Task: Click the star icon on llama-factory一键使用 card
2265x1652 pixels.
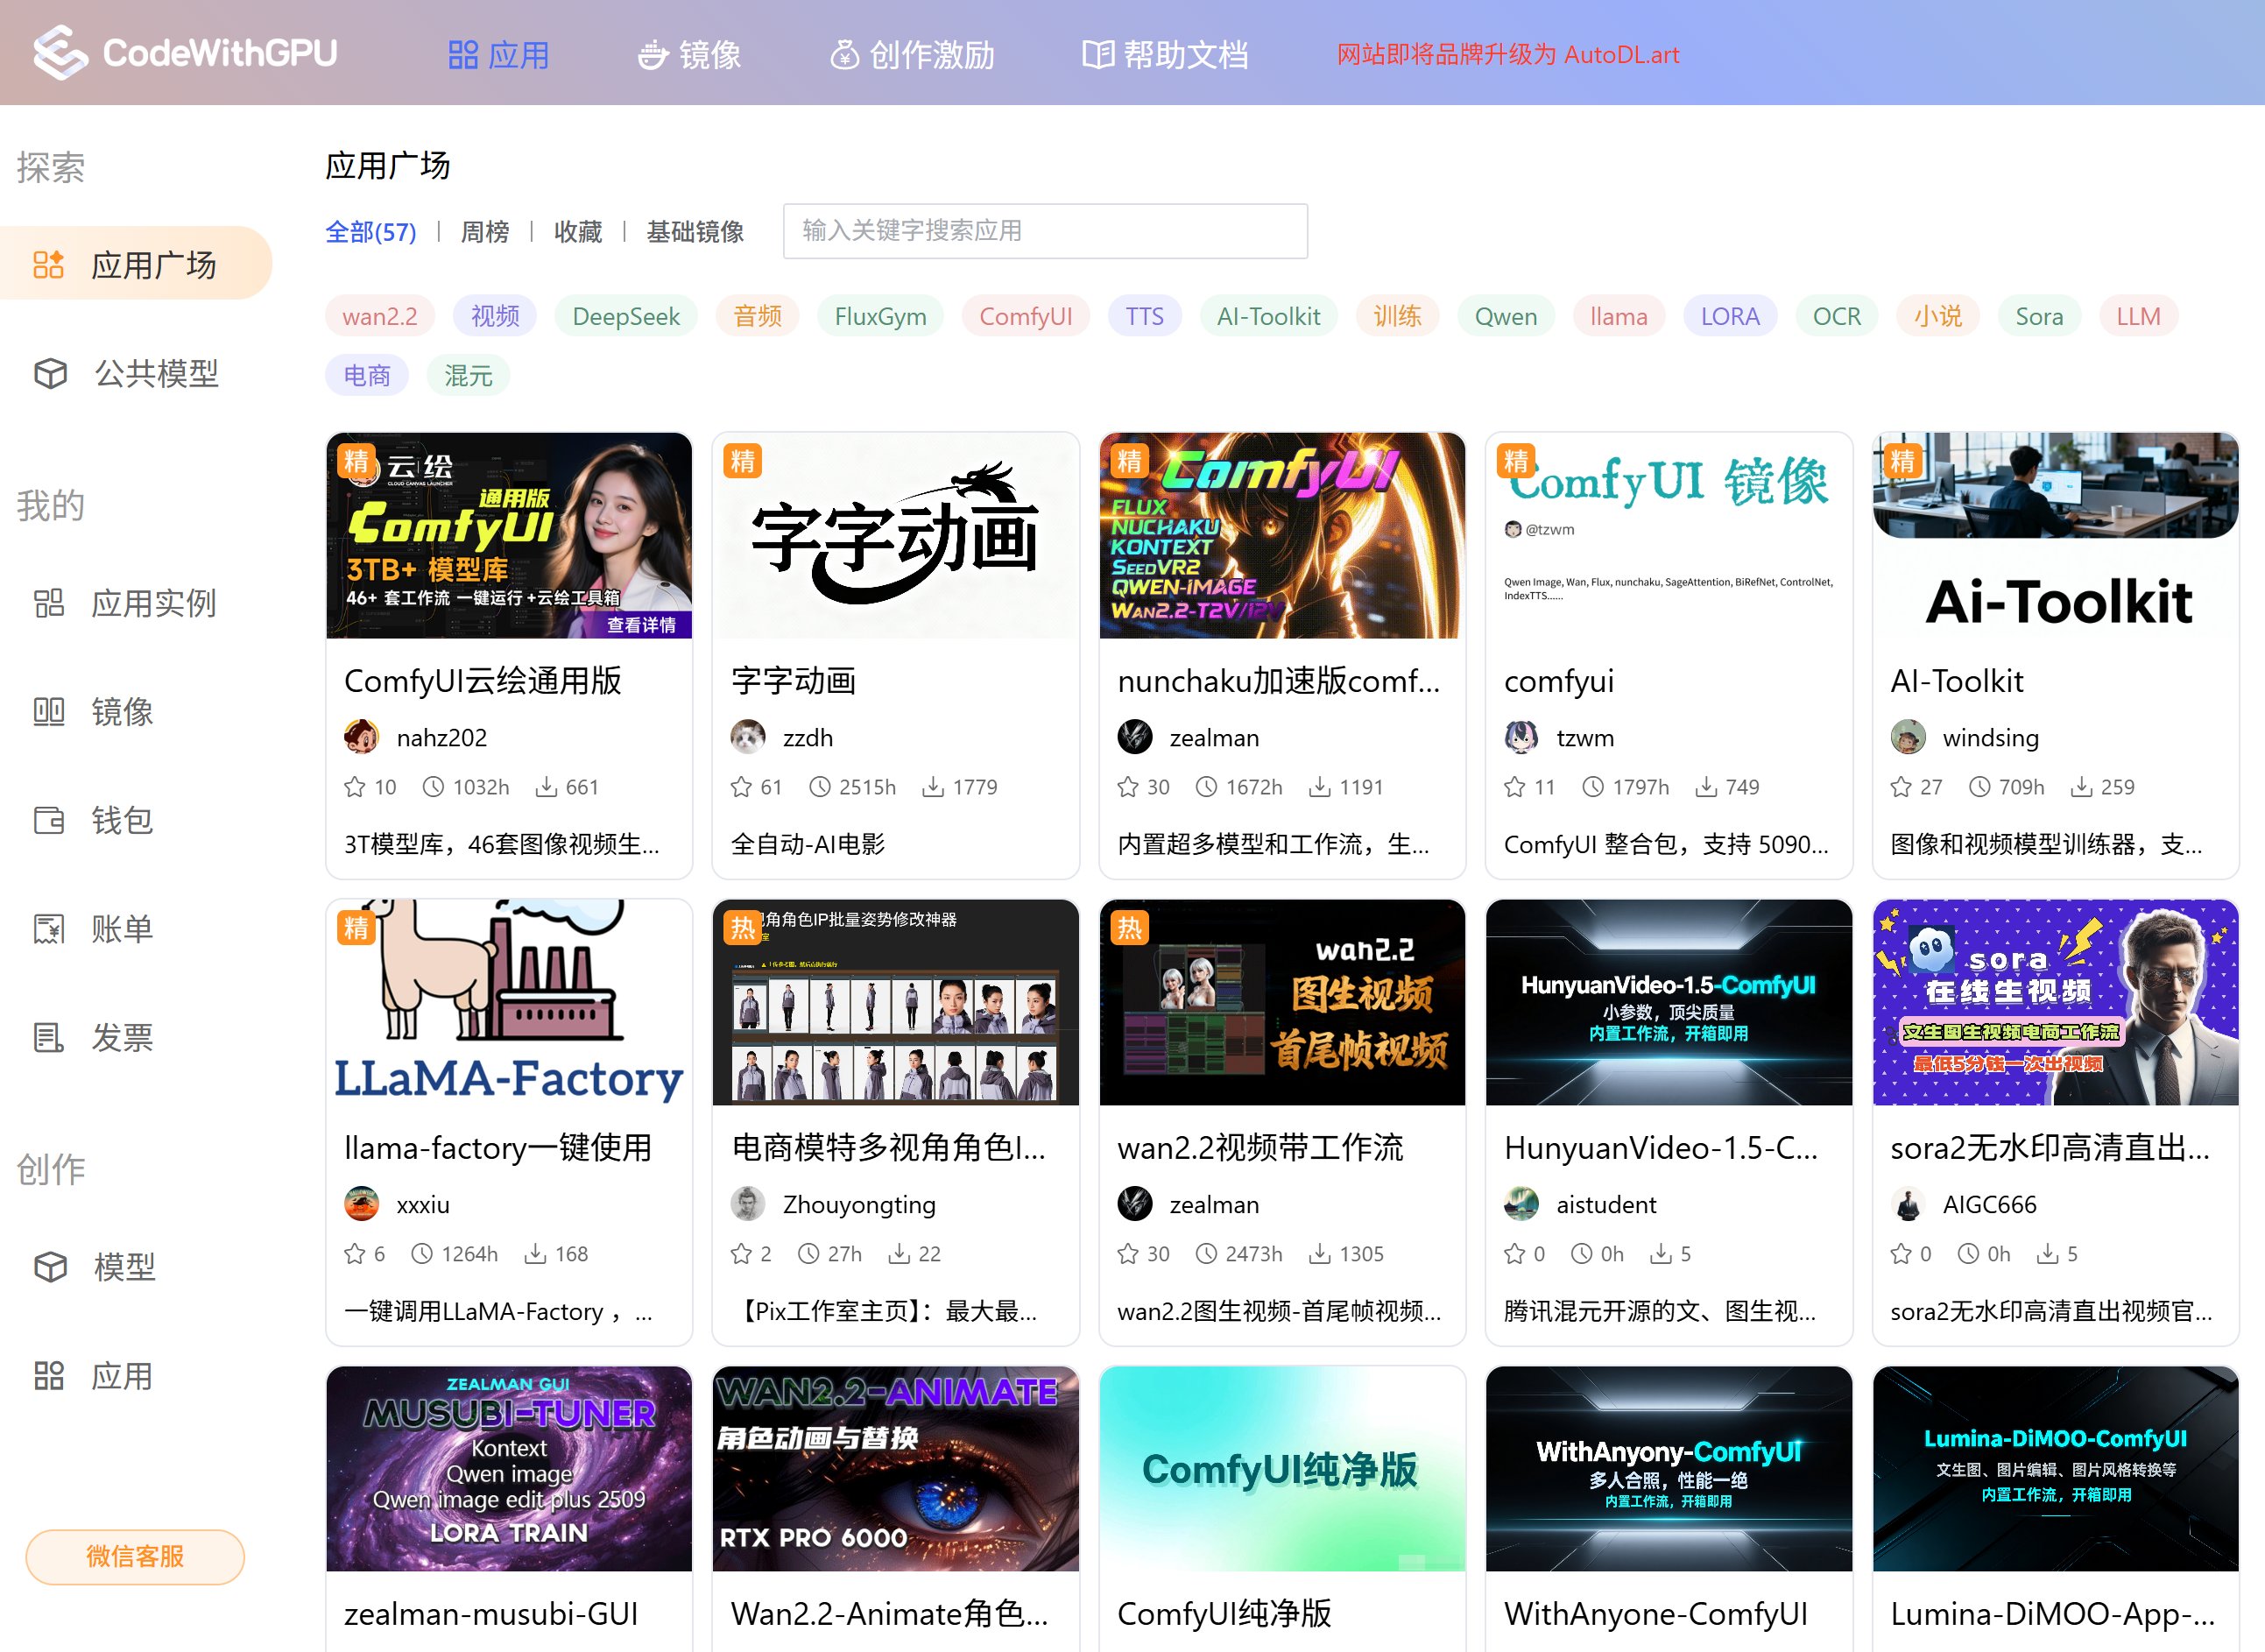Action: pyautogui.click(x=355, y=1254)
